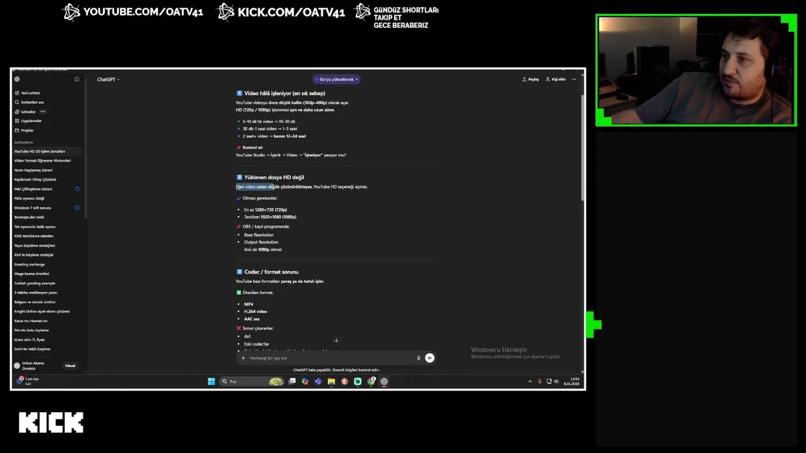Start voice mode with the waveform button

pos(429,358)
